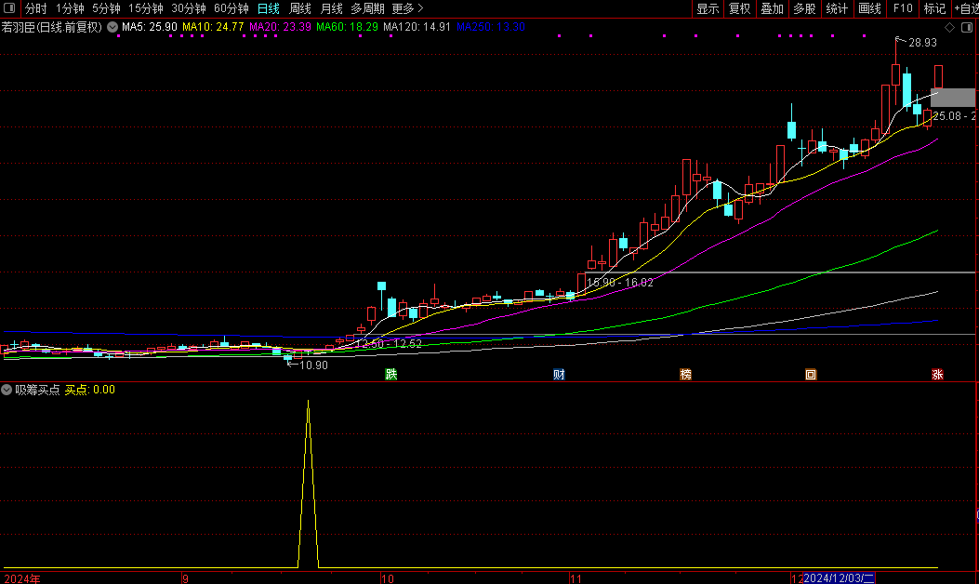Switch to 分时 intraday view

[35, 8]
